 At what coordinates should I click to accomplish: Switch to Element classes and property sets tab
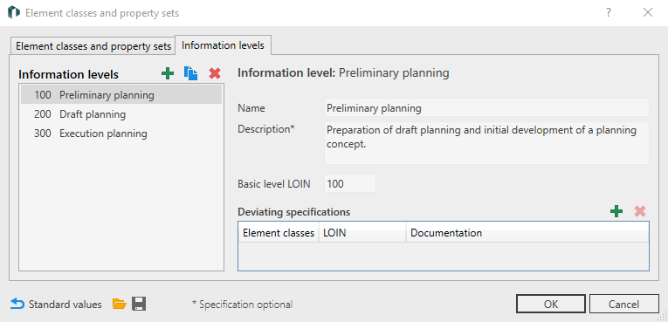coord(93,46)
